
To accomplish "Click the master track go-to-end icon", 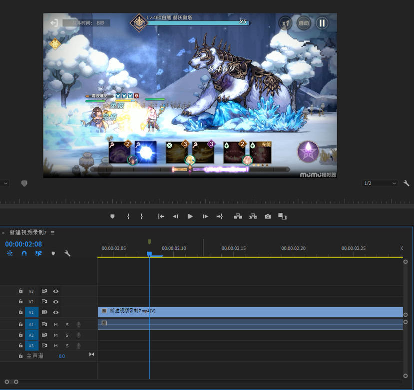I will 91,355.
